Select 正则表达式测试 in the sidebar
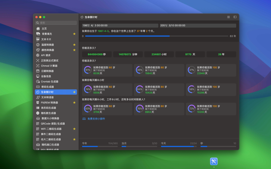This screenshot has height=169, width=271. tap(50, 60)
